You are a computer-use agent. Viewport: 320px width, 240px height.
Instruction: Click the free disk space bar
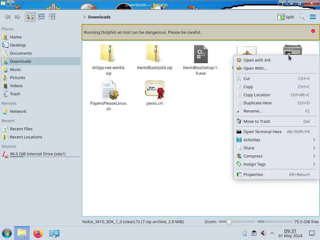275,222
